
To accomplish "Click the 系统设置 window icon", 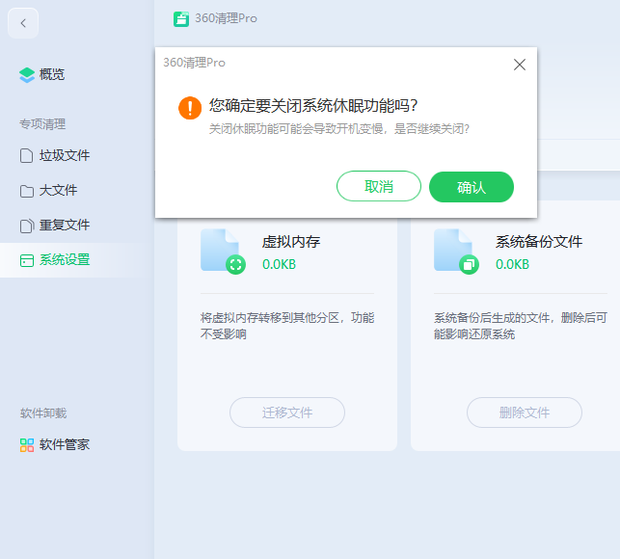I will [26, 260].
